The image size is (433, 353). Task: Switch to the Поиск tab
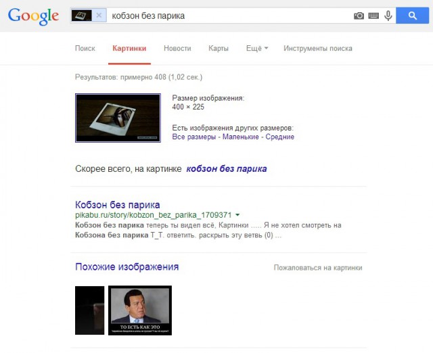tap(85, 48)
